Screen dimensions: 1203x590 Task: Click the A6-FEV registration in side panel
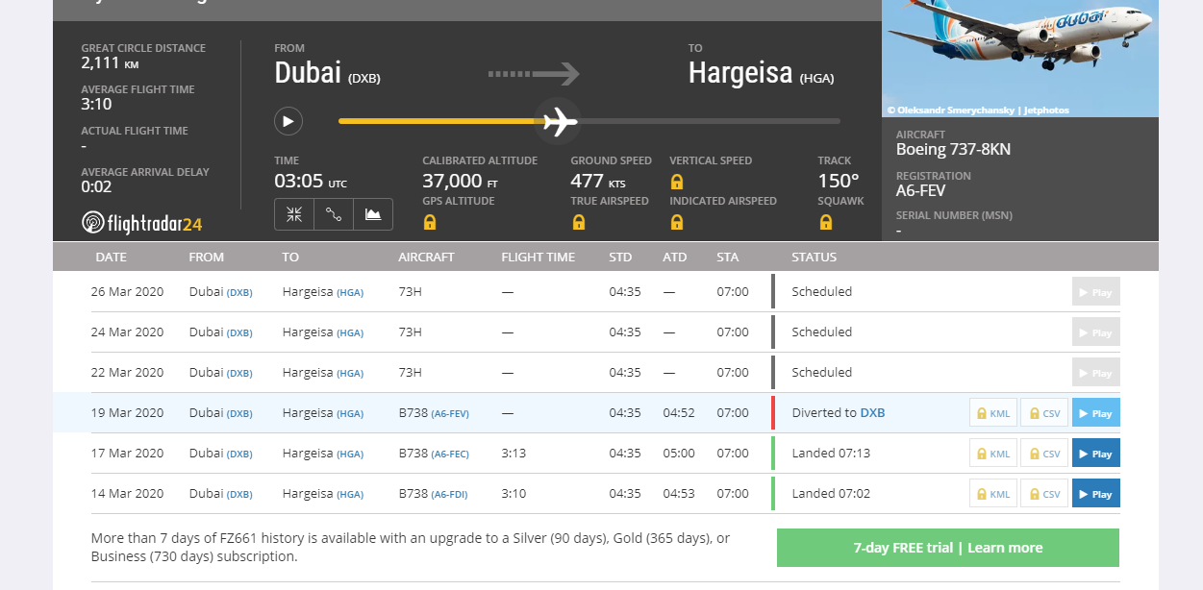tap(920, 190)
